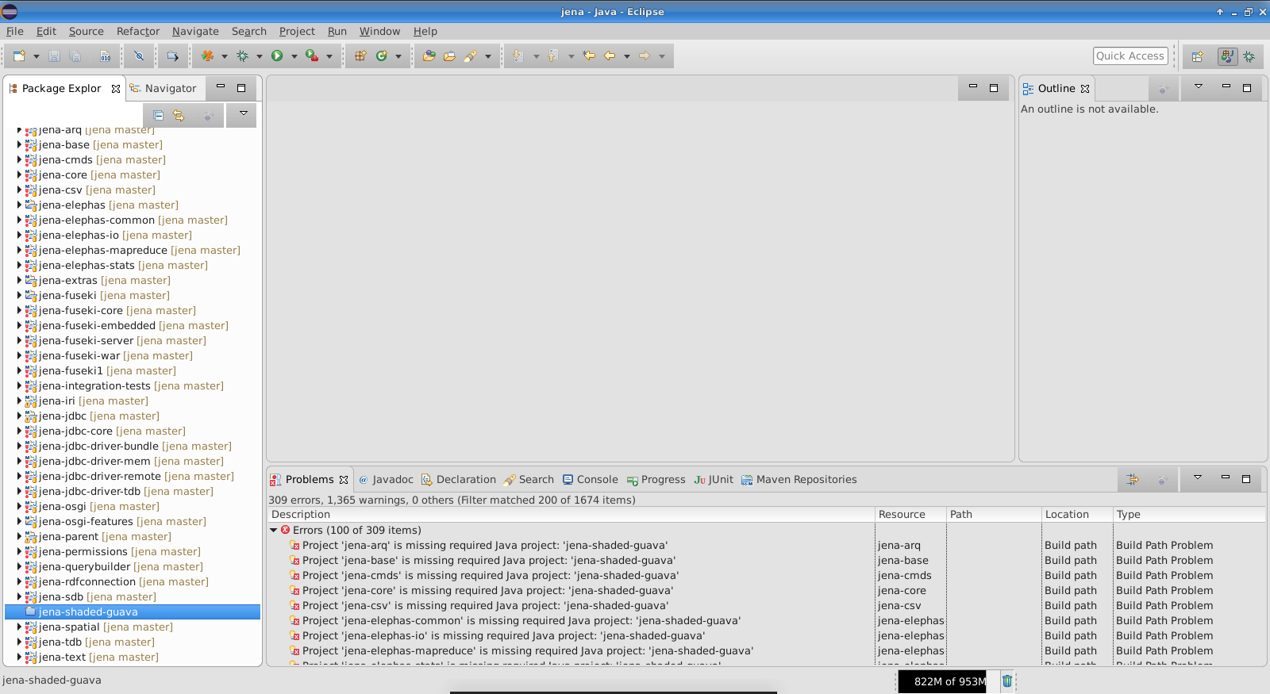The height and width of the screenshot is (694, 1270).
Task: Toggle Link with Editor in Package Explorer
Action: (x=179, y=116)
